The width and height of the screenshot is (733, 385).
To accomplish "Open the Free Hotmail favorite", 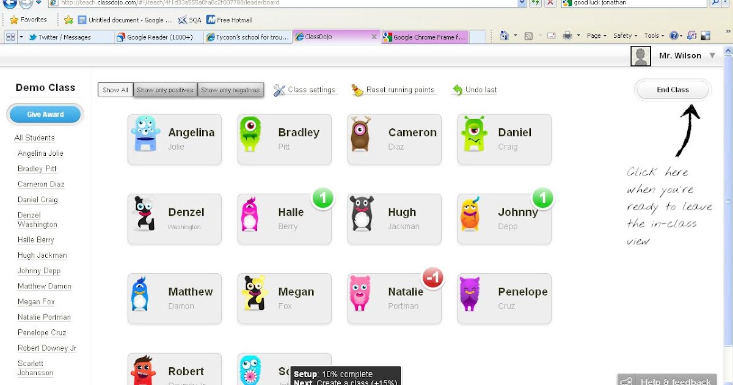I will click(229, 20).
